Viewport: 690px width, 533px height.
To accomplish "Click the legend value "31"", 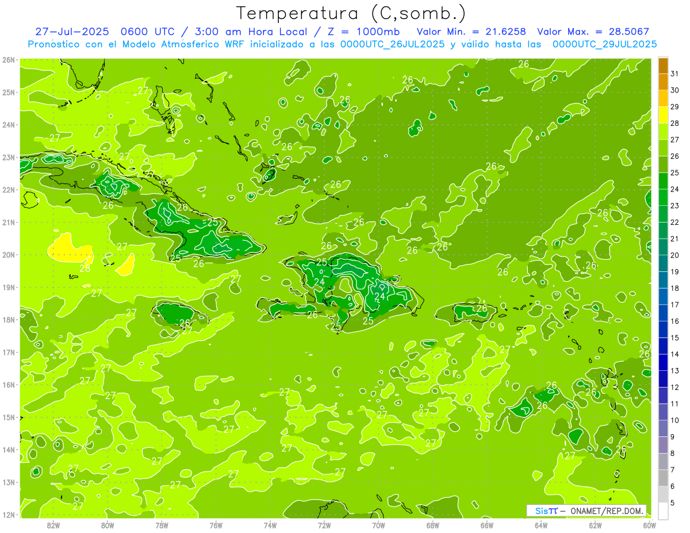I will coord(675,74).
